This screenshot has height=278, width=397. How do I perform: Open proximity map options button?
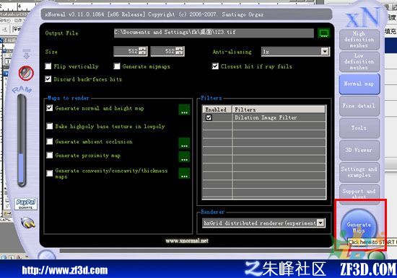[184, 157]
